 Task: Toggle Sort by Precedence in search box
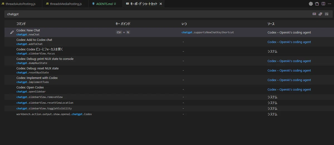(320, 14)
